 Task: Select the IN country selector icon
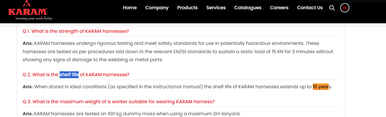pos(345,8)
